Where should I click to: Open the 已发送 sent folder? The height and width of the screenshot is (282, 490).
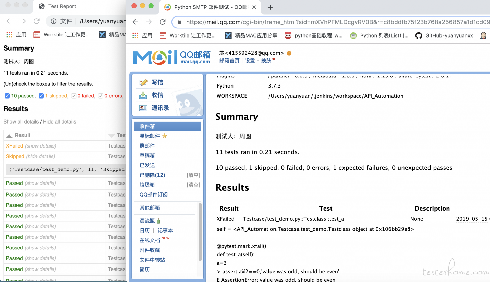147,165
